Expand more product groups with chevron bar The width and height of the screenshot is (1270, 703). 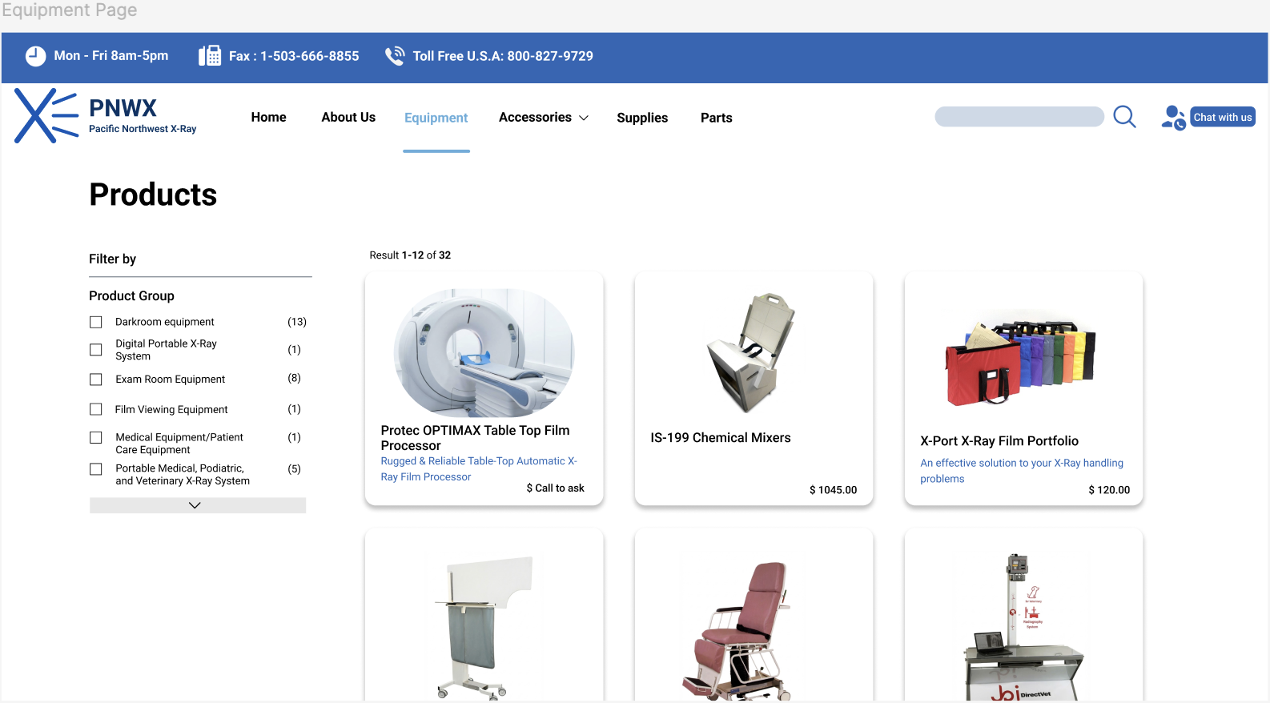tap(198, 505)
